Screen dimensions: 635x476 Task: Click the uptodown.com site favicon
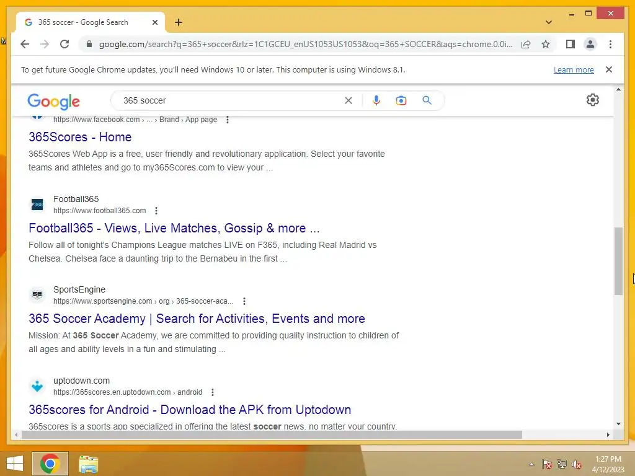(37, 386)
